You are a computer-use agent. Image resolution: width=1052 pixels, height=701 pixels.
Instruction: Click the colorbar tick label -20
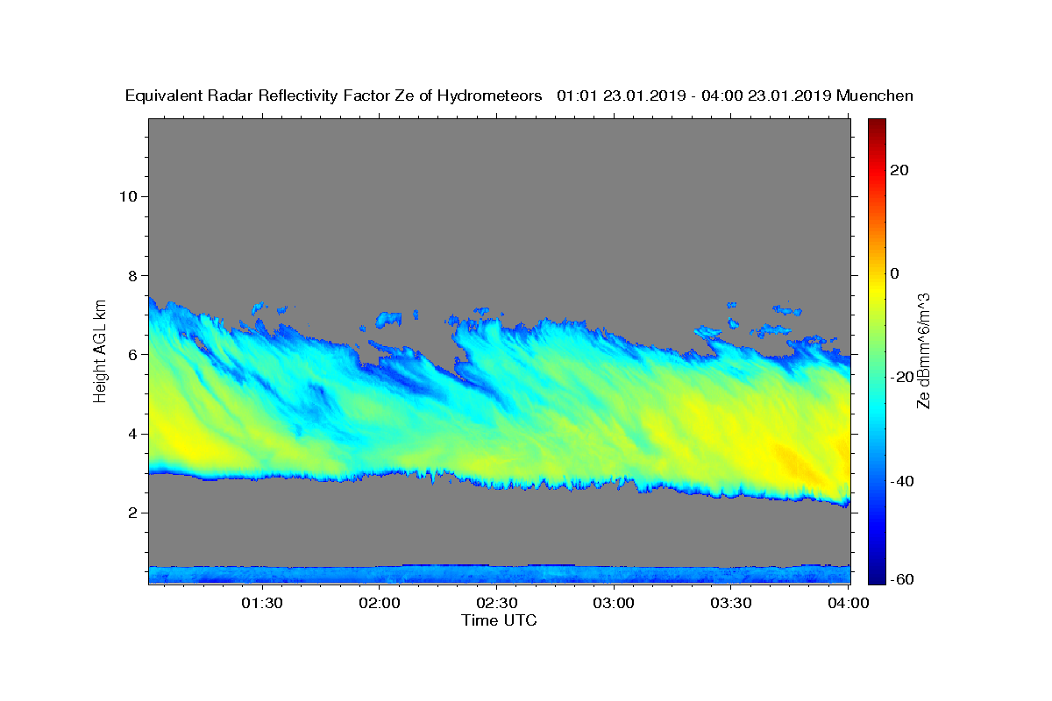point(902,377)
